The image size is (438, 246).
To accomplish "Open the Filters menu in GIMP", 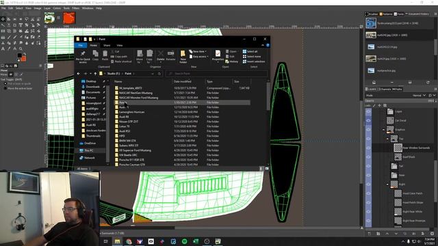I will coord(76,8).
